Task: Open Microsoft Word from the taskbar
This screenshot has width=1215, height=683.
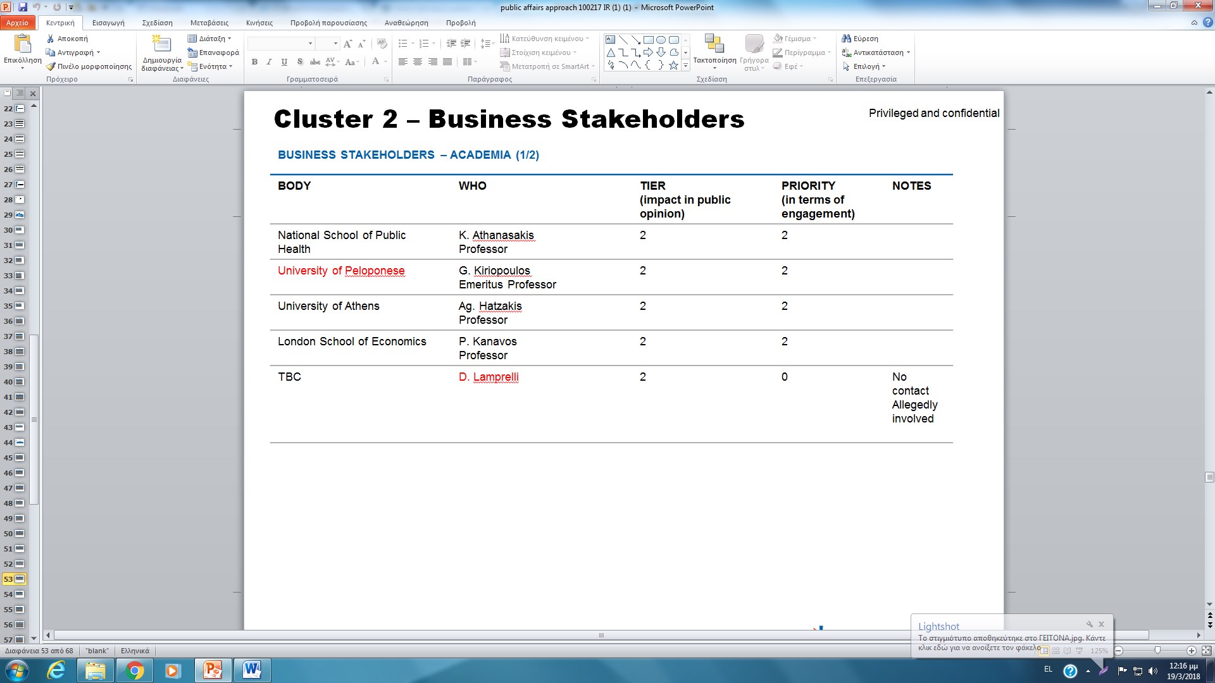Action: coord(252,670)
